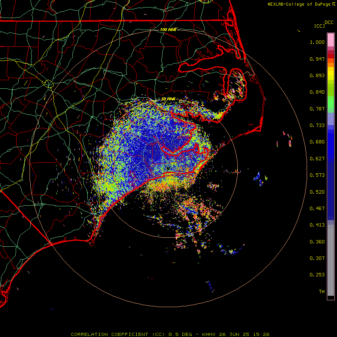Click the DCC label above color scale
337x337 pixels.
[x=329, y=22]
